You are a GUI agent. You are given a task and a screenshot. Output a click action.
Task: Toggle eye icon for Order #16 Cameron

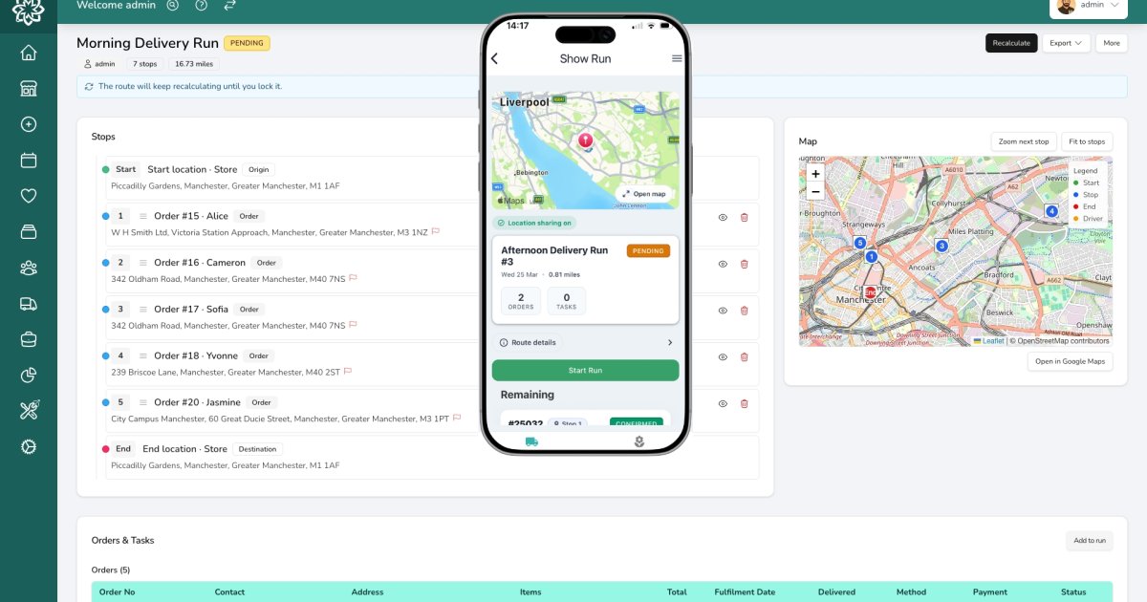[723, 264]
